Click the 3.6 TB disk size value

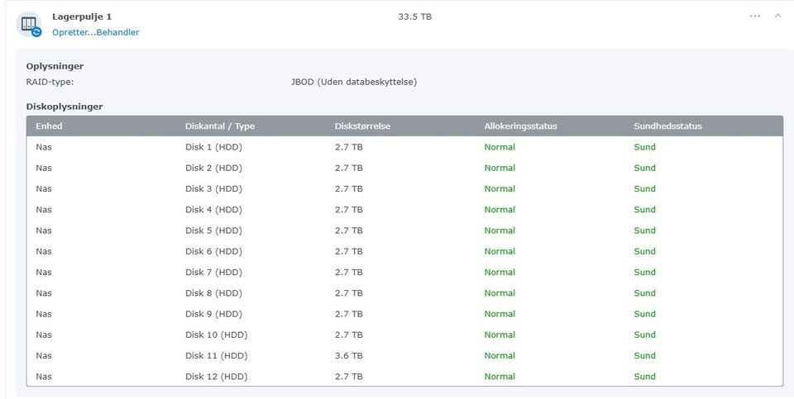348,355
